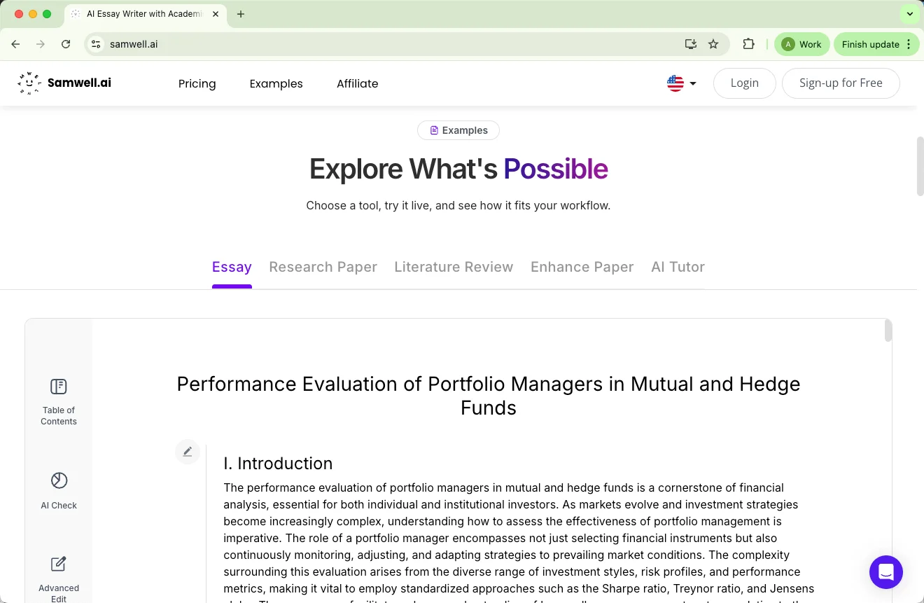Run the AI Check tool

click(x=59, y=490)
